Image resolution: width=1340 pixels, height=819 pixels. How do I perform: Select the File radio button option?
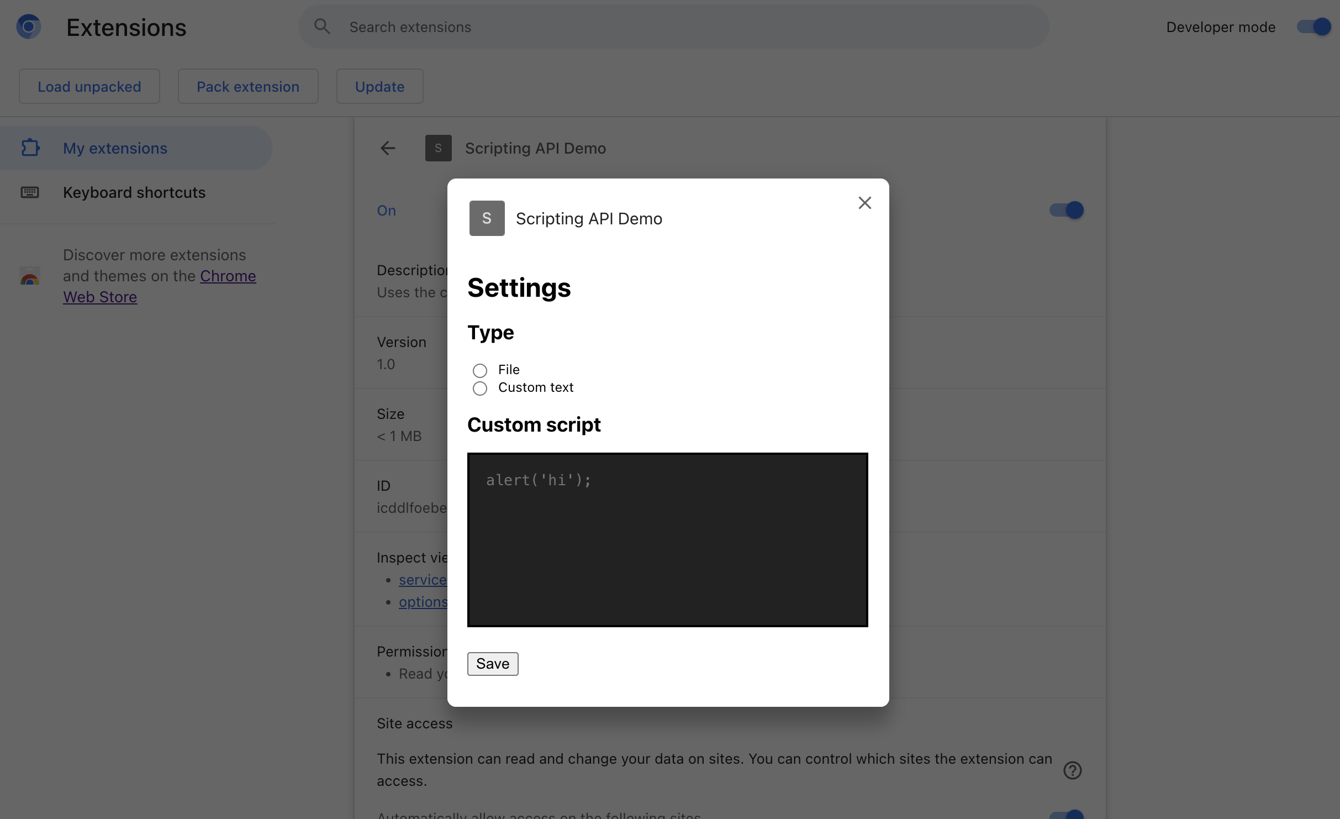tap(478, 369)
